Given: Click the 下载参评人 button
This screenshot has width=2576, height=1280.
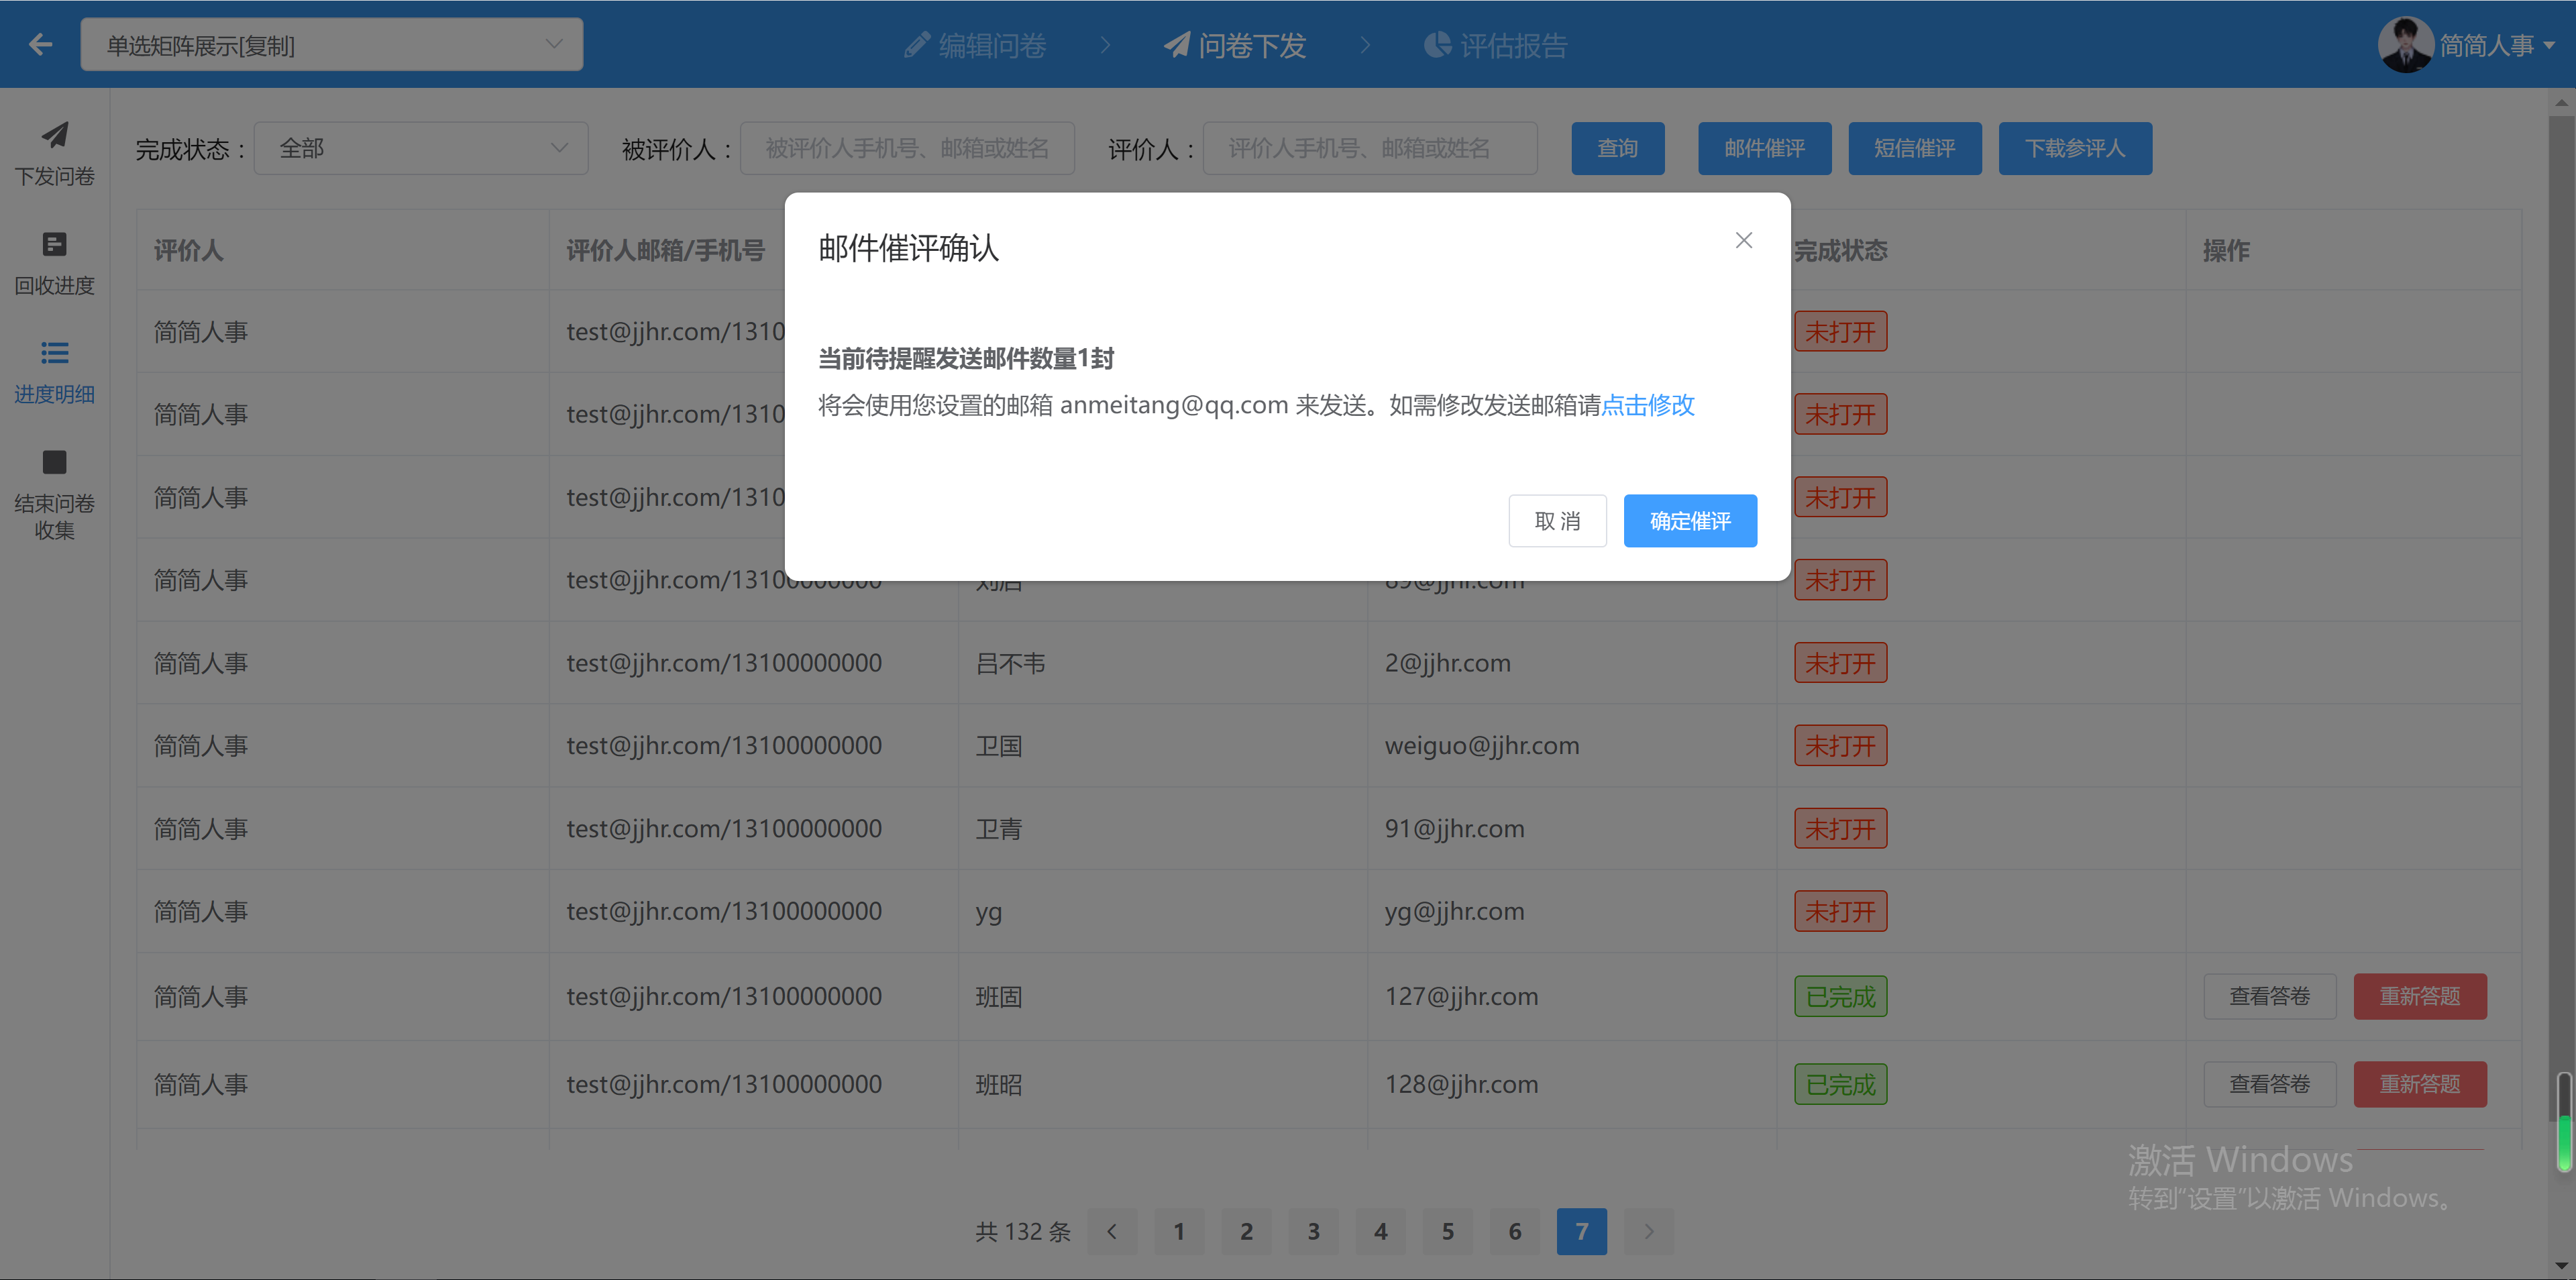Looking at the screenshot, I should [2075, 149].
